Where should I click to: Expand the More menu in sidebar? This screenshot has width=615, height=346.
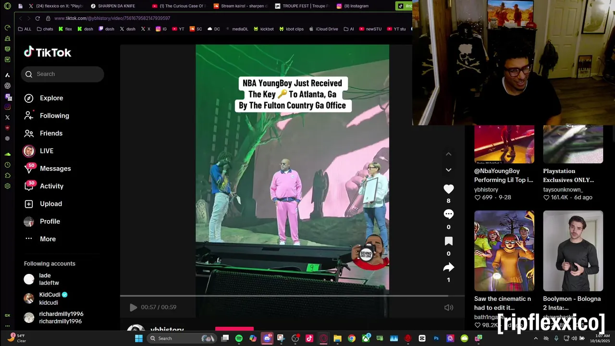click(40, 239)
